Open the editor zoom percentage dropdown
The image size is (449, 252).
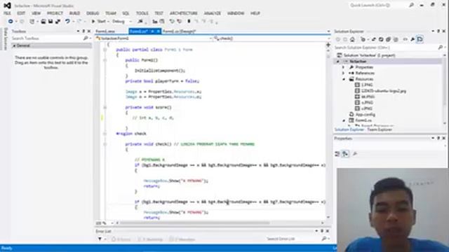112,223
